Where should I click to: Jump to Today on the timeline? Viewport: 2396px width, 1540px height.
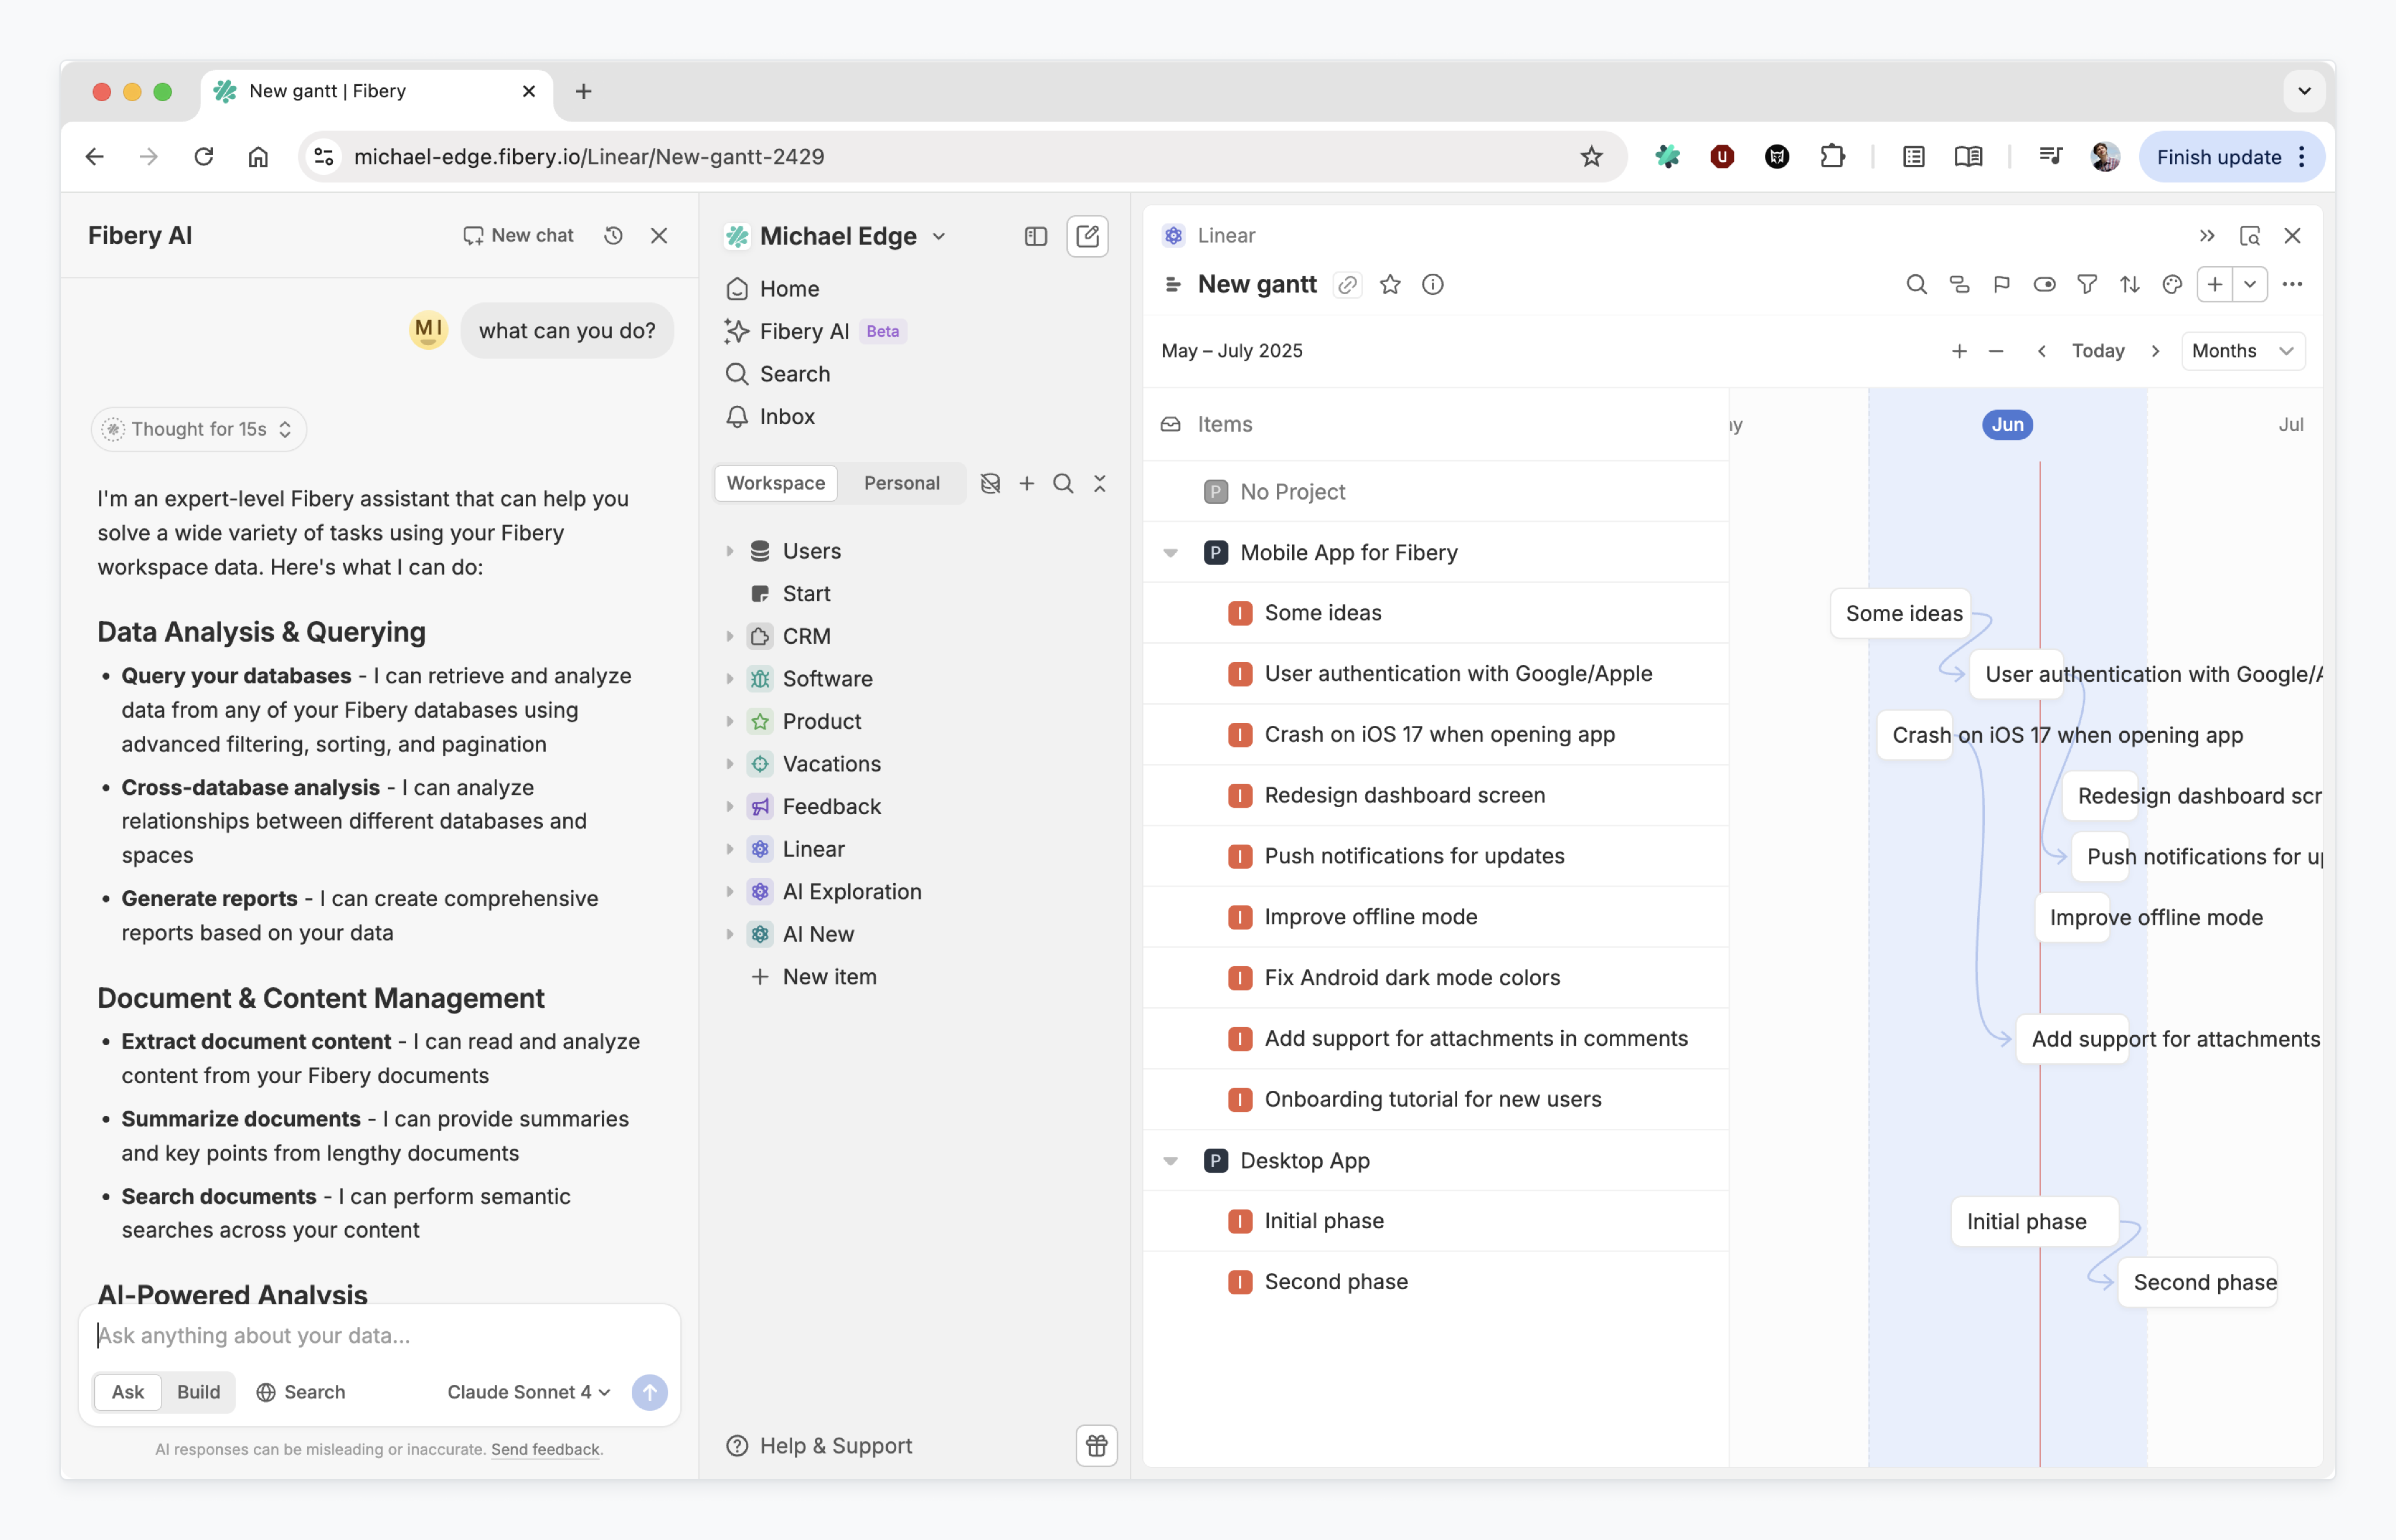(2098, 351)
